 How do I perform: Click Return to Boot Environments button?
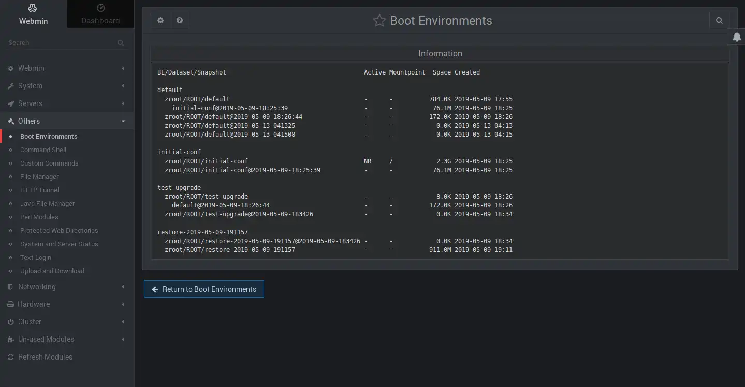204,289
